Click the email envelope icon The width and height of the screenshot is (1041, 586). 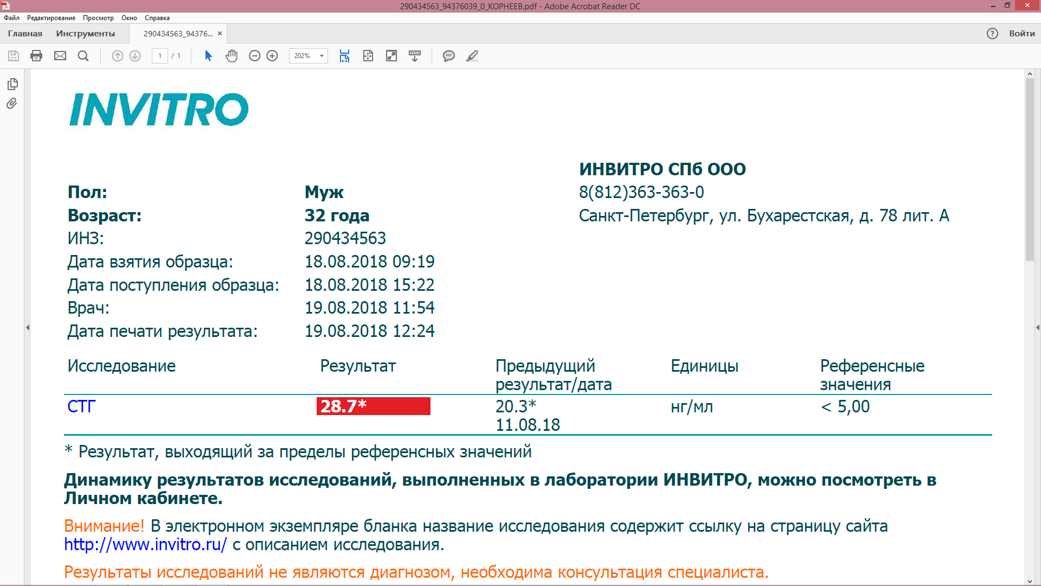click(x=60, y=56)
